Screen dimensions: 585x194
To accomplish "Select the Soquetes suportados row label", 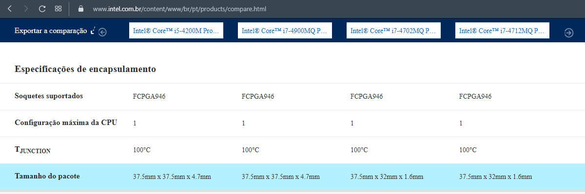I will pyautogui.click(x=49, y=96).
